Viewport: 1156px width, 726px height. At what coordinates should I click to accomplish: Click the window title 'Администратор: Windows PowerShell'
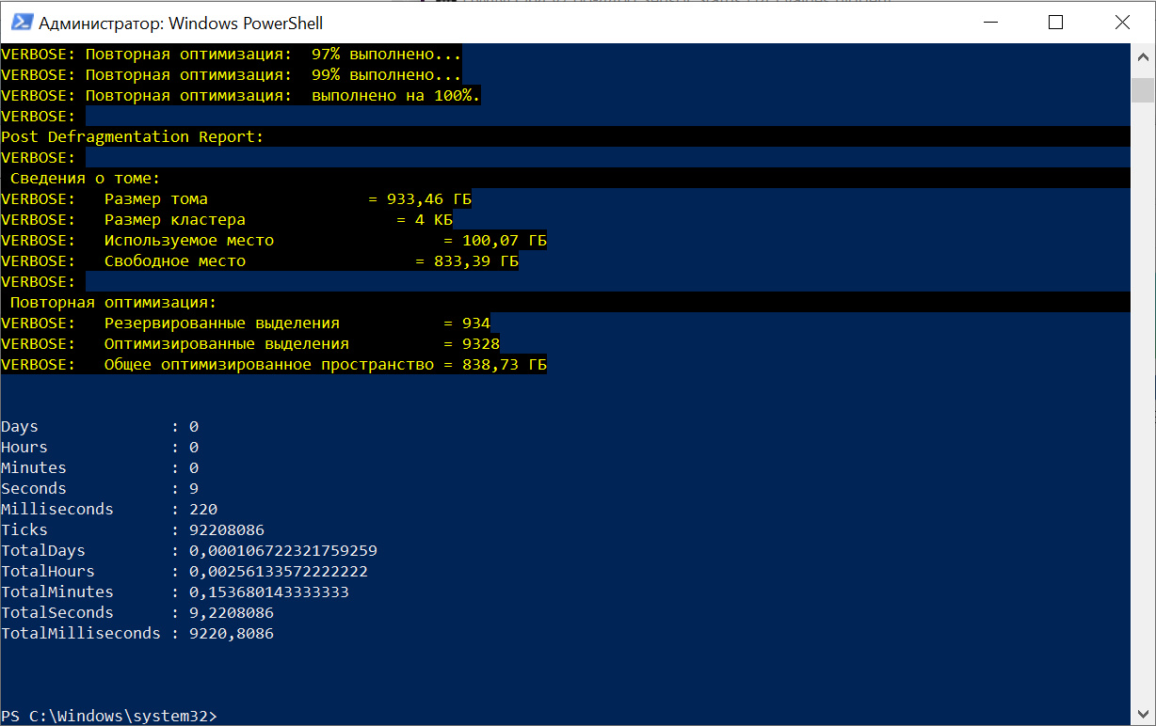pyautogui.click(x=181, y=23)
